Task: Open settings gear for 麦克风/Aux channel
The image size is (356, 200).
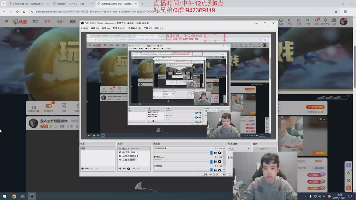Action: point(219,162)
